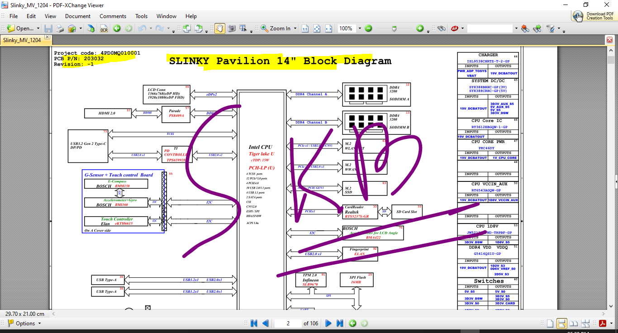Go to the previous page
The height and width of the screenshot is (333, 618).
[266, 323]
